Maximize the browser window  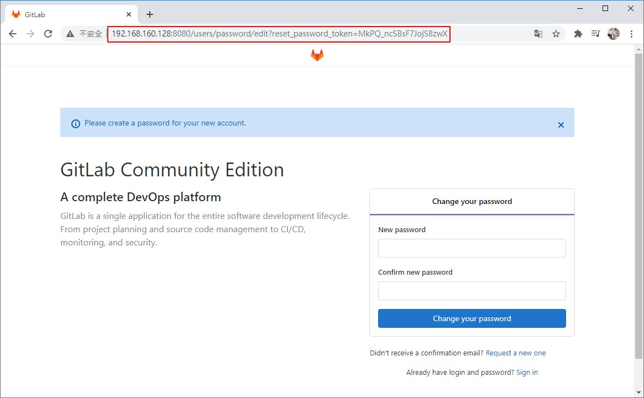(x=605, y=8)
